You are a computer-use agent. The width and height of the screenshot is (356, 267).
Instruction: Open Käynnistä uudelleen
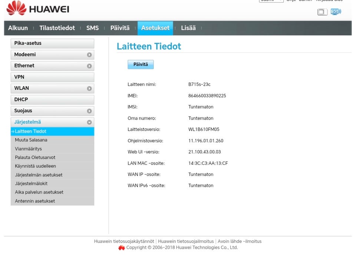tap(52, 166)
